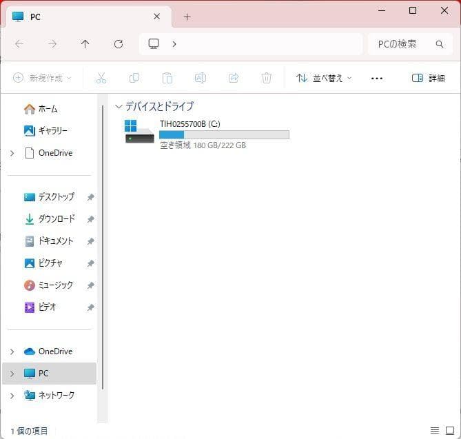Click the C: drive capacity bar
The width and height of the screenshot is (461, 439).
pyautogui.click(x=224, y=134)
